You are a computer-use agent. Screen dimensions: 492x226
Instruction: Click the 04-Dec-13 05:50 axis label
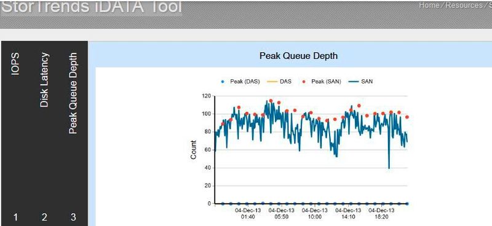click(282, 214)
